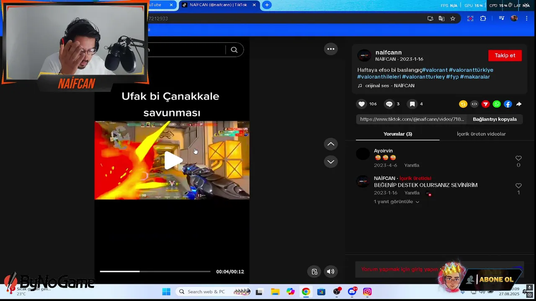This screenshot has height=301, width=536.
Task: Open more share options arrow
Action: (x=519, y=104)
